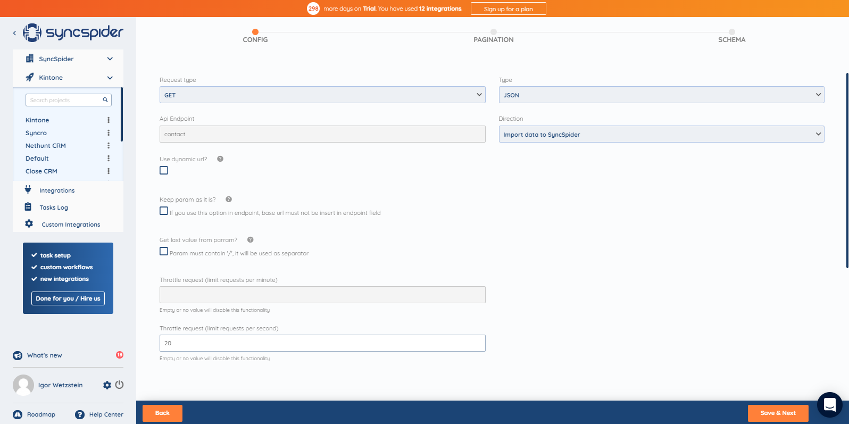The image size is (849, 424).
Task: Log out with power icon
Action: point(119,385)
